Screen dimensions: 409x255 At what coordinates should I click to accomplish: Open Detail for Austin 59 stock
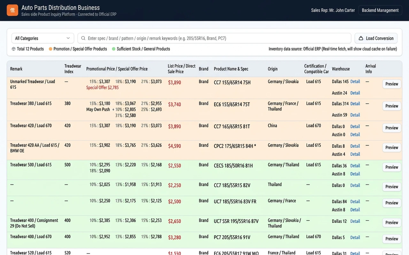[x=355, y=115]
